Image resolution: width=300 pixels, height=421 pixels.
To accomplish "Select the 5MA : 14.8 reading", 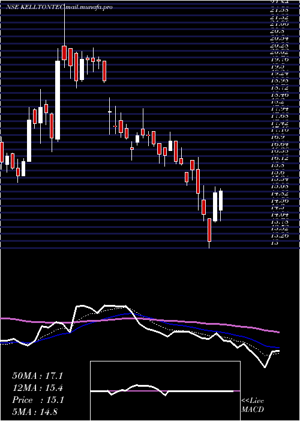I will click(x=35, y=411).
